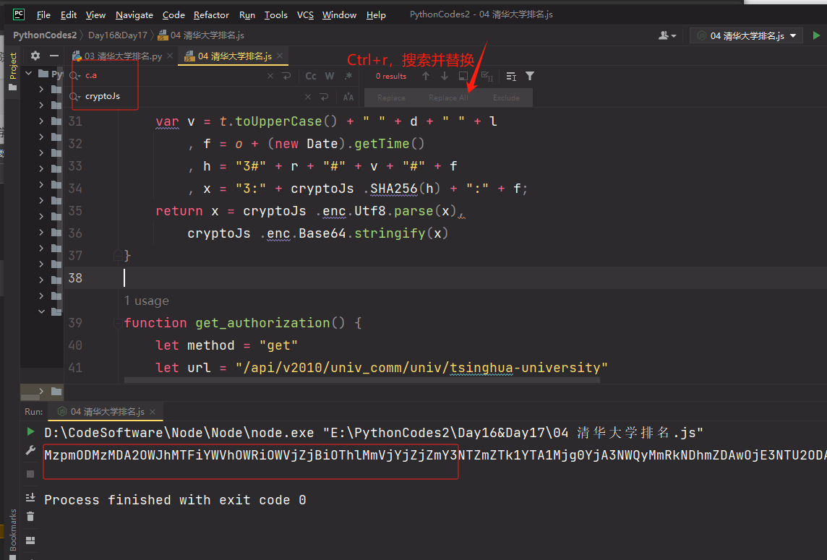Toggle the Project side tool window tab

coord(13,72)
